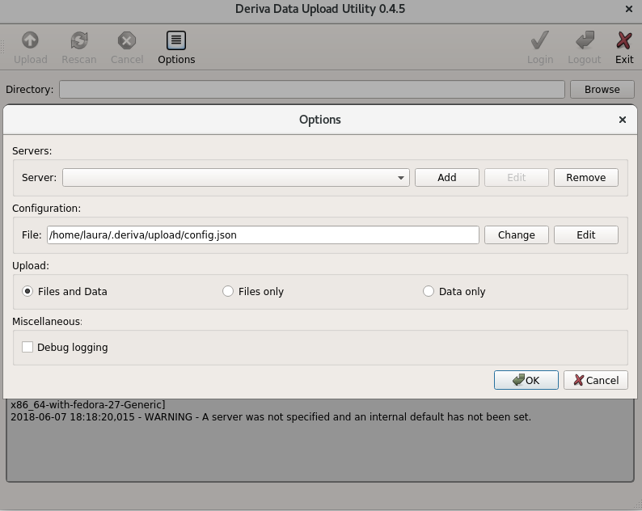The width and height of the screenshot is (642, 511).
Task: Confirm options with the OK button
Action: 526,380
